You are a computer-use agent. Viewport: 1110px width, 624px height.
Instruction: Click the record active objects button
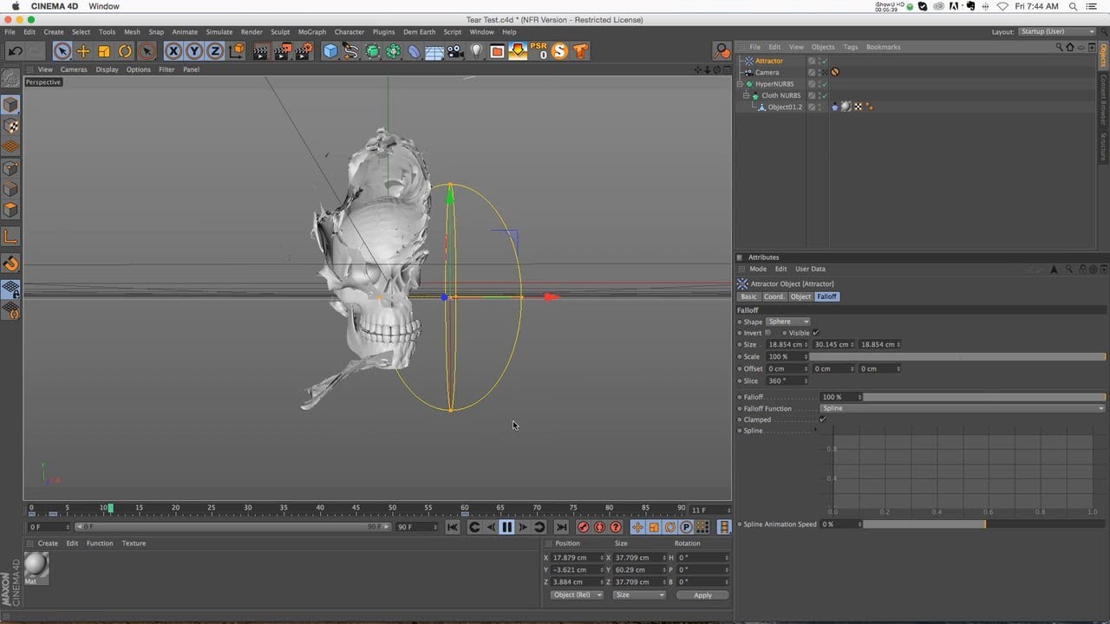click(583, 527)
